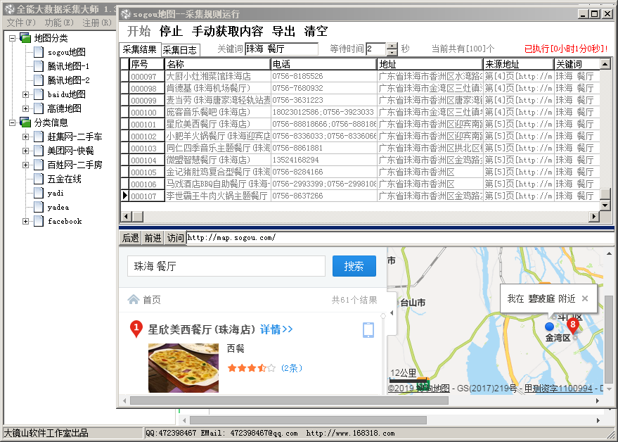The image size is (618, 442).
Task: Click the 开始 toolbar command
Action: click(139, 31)
